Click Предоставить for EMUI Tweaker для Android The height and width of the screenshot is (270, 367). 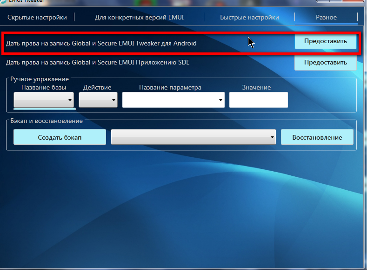(325, 41)
